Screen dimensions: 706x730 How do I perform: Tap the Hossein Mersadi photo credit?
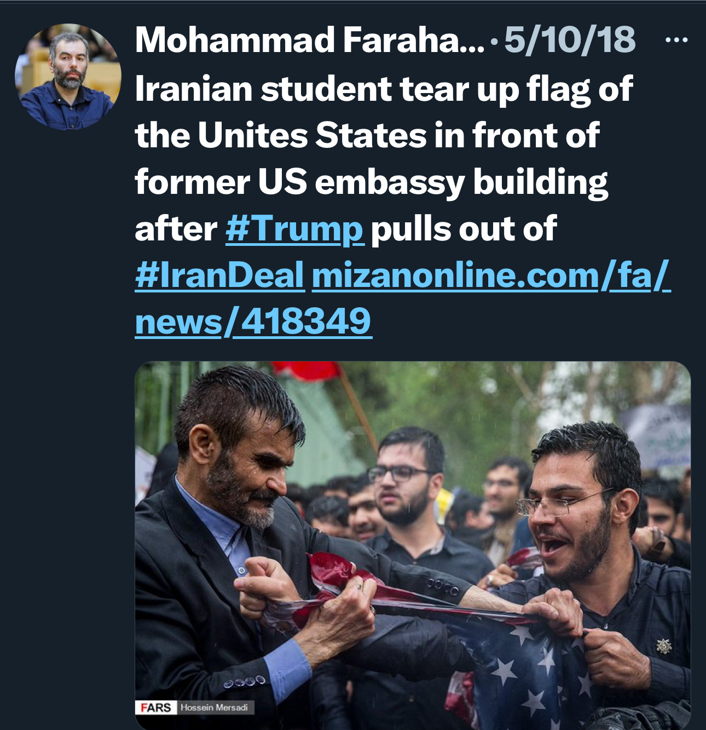pos(214,708)
